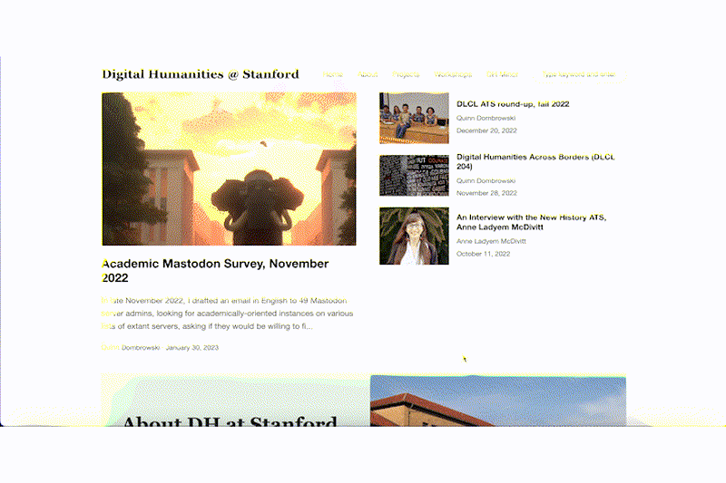Focus the keyword search field
726x483 pixels.
578,74
